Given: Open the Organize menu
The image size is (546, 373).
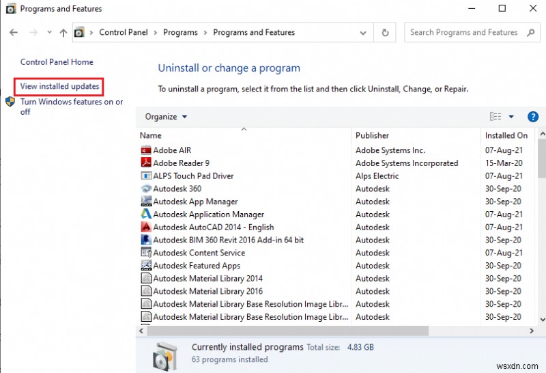Looking at the screenshot, I should [166, 117].
